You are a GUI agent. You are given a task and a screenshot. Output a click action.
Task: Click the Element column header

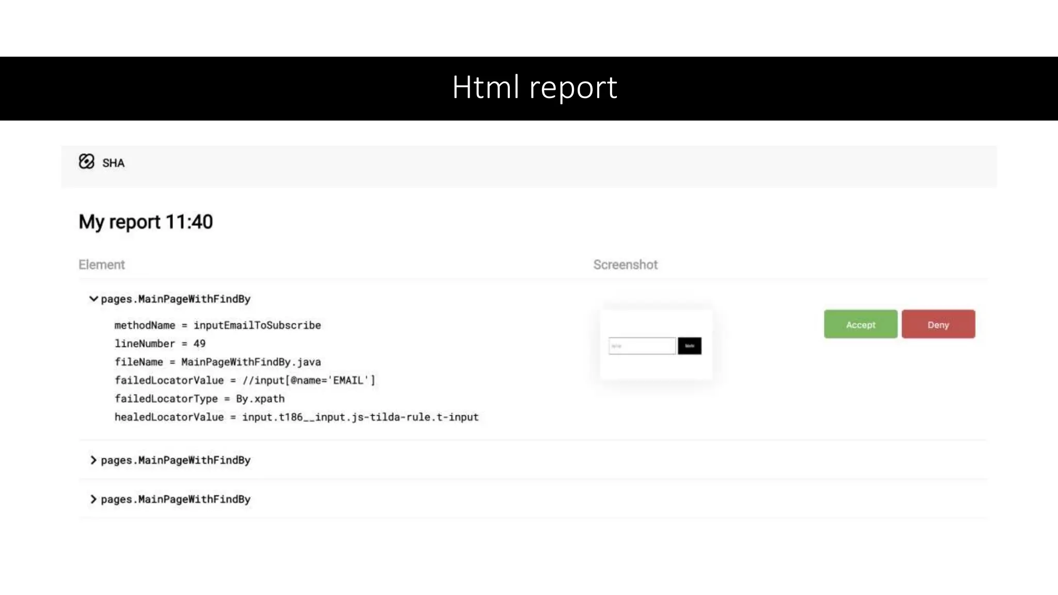tap(102, 264)
